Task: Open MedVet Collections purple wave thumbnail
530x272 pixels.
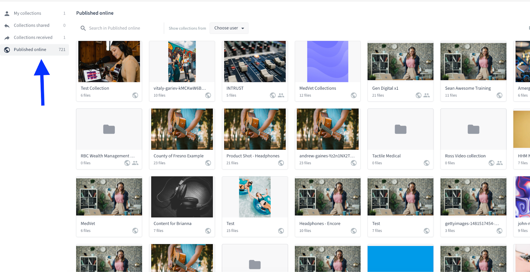Action: [328, 62]
